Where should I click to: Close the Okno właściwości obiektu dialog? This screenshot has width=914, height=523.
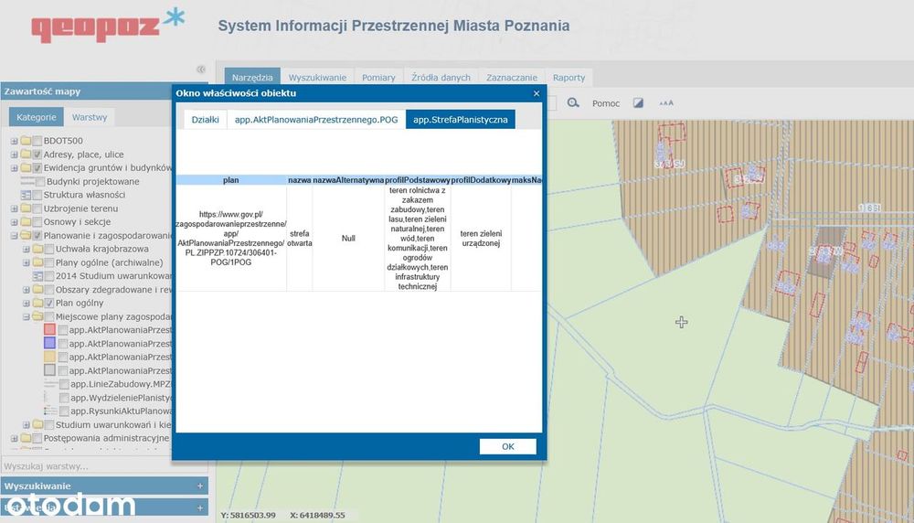coord(537,93)
